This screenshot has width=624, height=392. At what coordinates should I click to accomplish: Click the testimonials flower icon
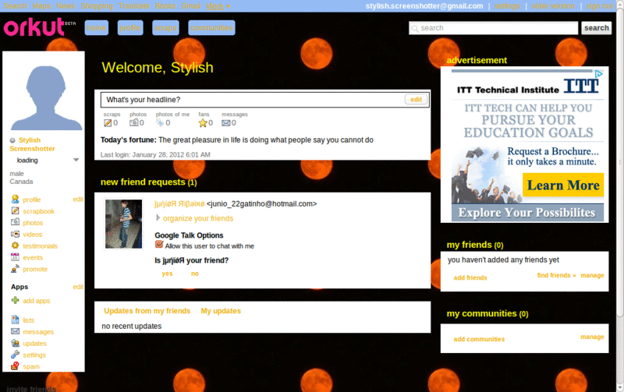click(x=15, y=245)
